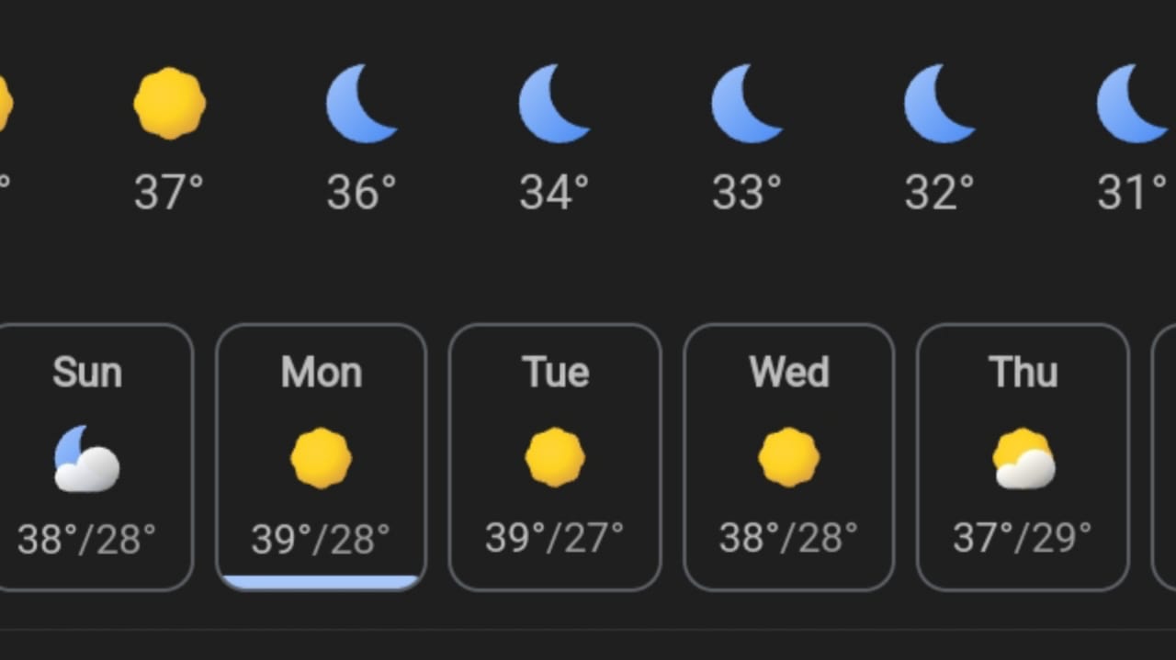Click the sun icon above 37°
The image size is (1176, 660).
click(169, 103)
